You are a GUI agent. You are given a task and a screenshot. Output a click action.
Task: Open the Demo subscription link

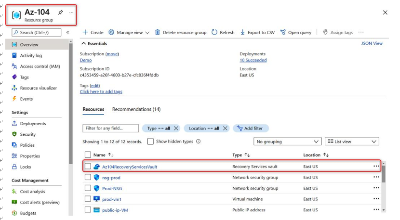[86, 60]
